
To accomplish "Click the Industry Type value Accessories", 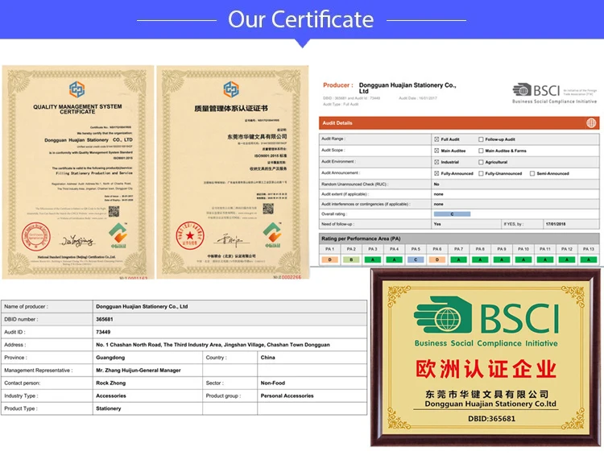I will (111, 396).
